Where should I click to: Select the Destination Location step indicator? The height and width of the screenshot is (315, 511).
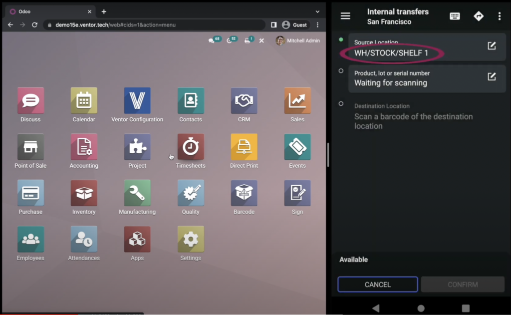341,104
